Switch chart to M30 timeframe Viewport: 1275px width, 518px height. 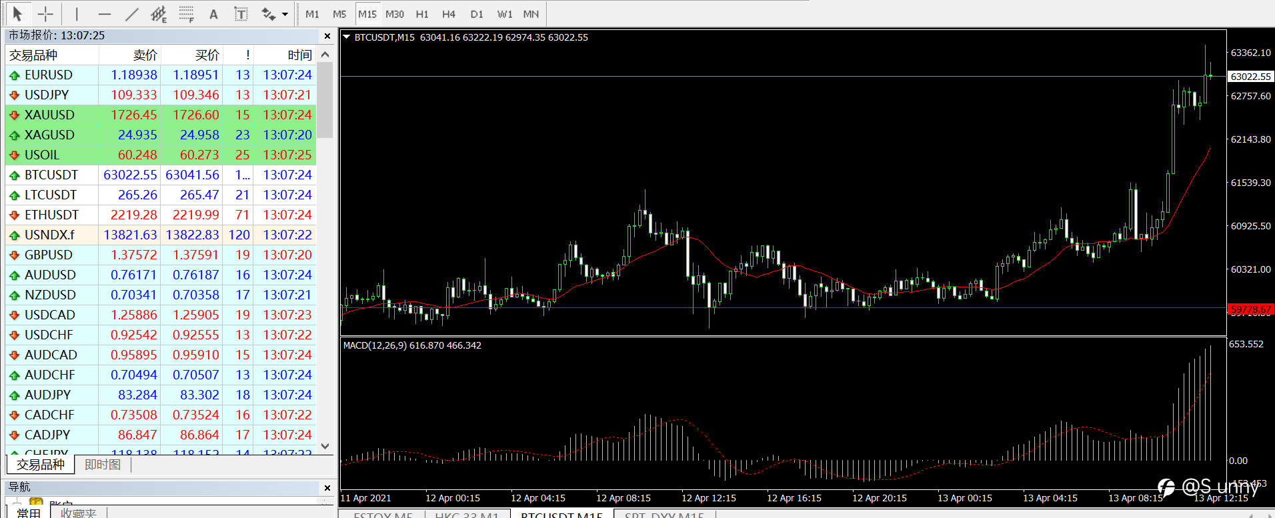click(395, 14)
